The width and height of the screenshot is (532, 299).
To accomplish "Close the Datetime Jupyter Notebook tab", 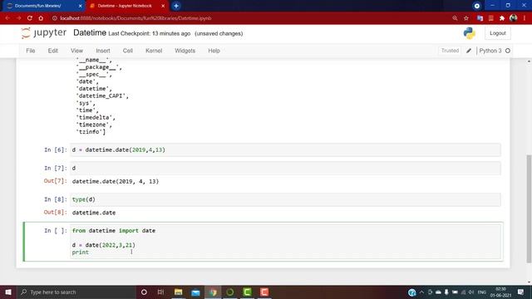I will [163, 6].
